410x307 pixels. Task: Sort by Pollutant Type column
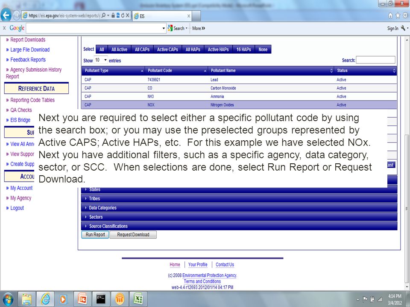tap(113, 70)
